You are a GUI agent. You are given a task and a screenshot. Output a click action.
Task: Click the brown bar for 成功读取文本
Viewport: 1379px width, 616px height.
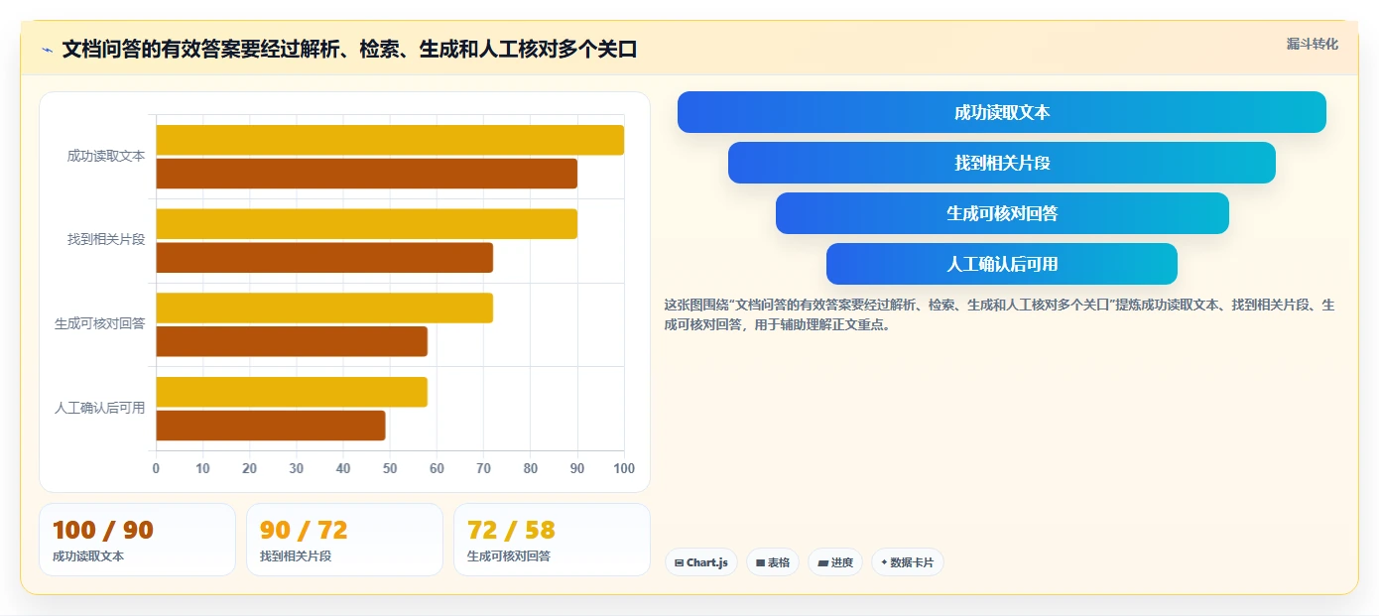(366, 174)
